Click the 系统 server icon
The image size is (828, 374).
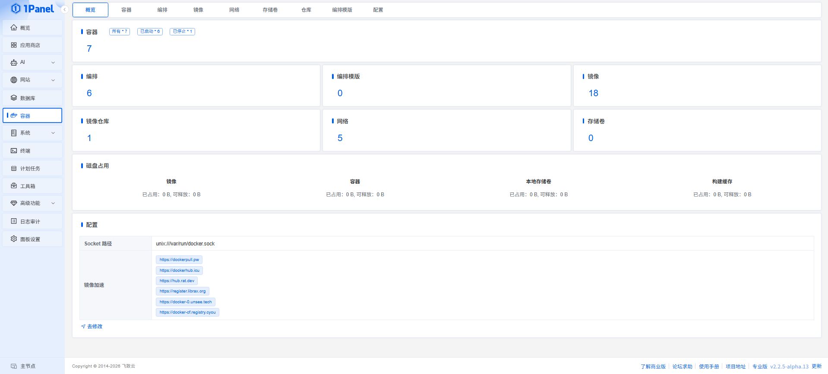[x=14, y=133]
